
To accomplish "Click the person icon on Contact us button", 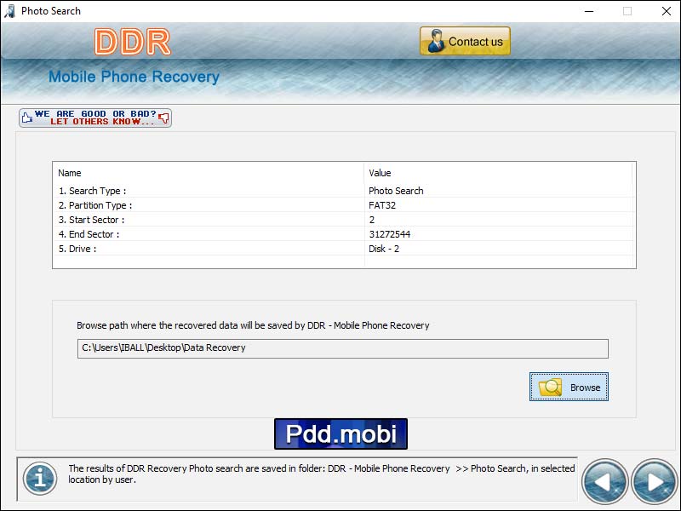I will pos(437,40).
